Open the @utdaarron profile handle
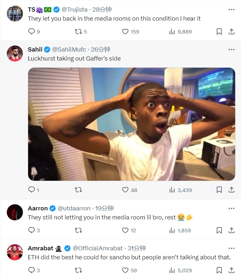 pyautogui.click(x=74, y=208)
